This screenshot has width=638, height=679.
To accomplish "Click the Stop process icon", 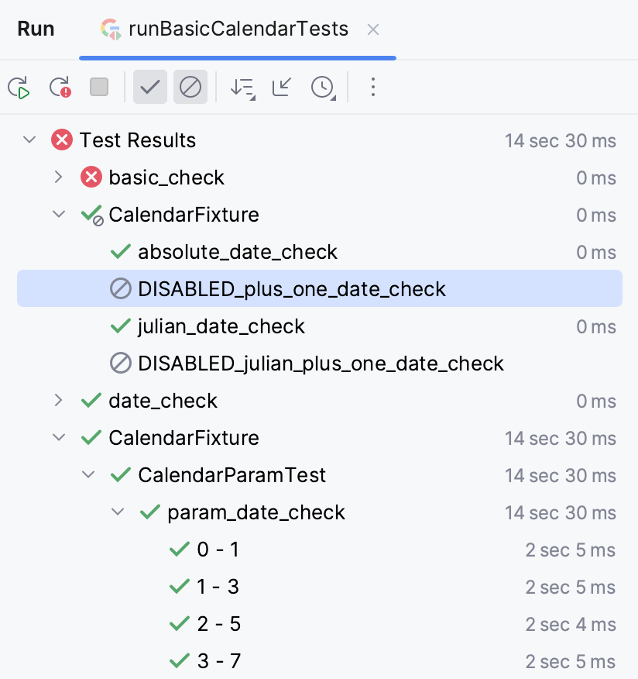I will coord(98,87).
